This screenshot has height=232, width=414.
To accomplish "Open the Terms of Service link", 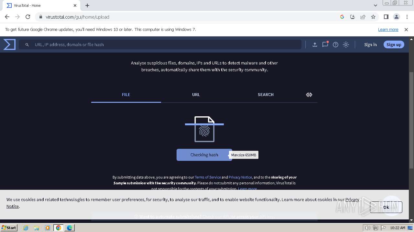I will (x=208, y=177).
